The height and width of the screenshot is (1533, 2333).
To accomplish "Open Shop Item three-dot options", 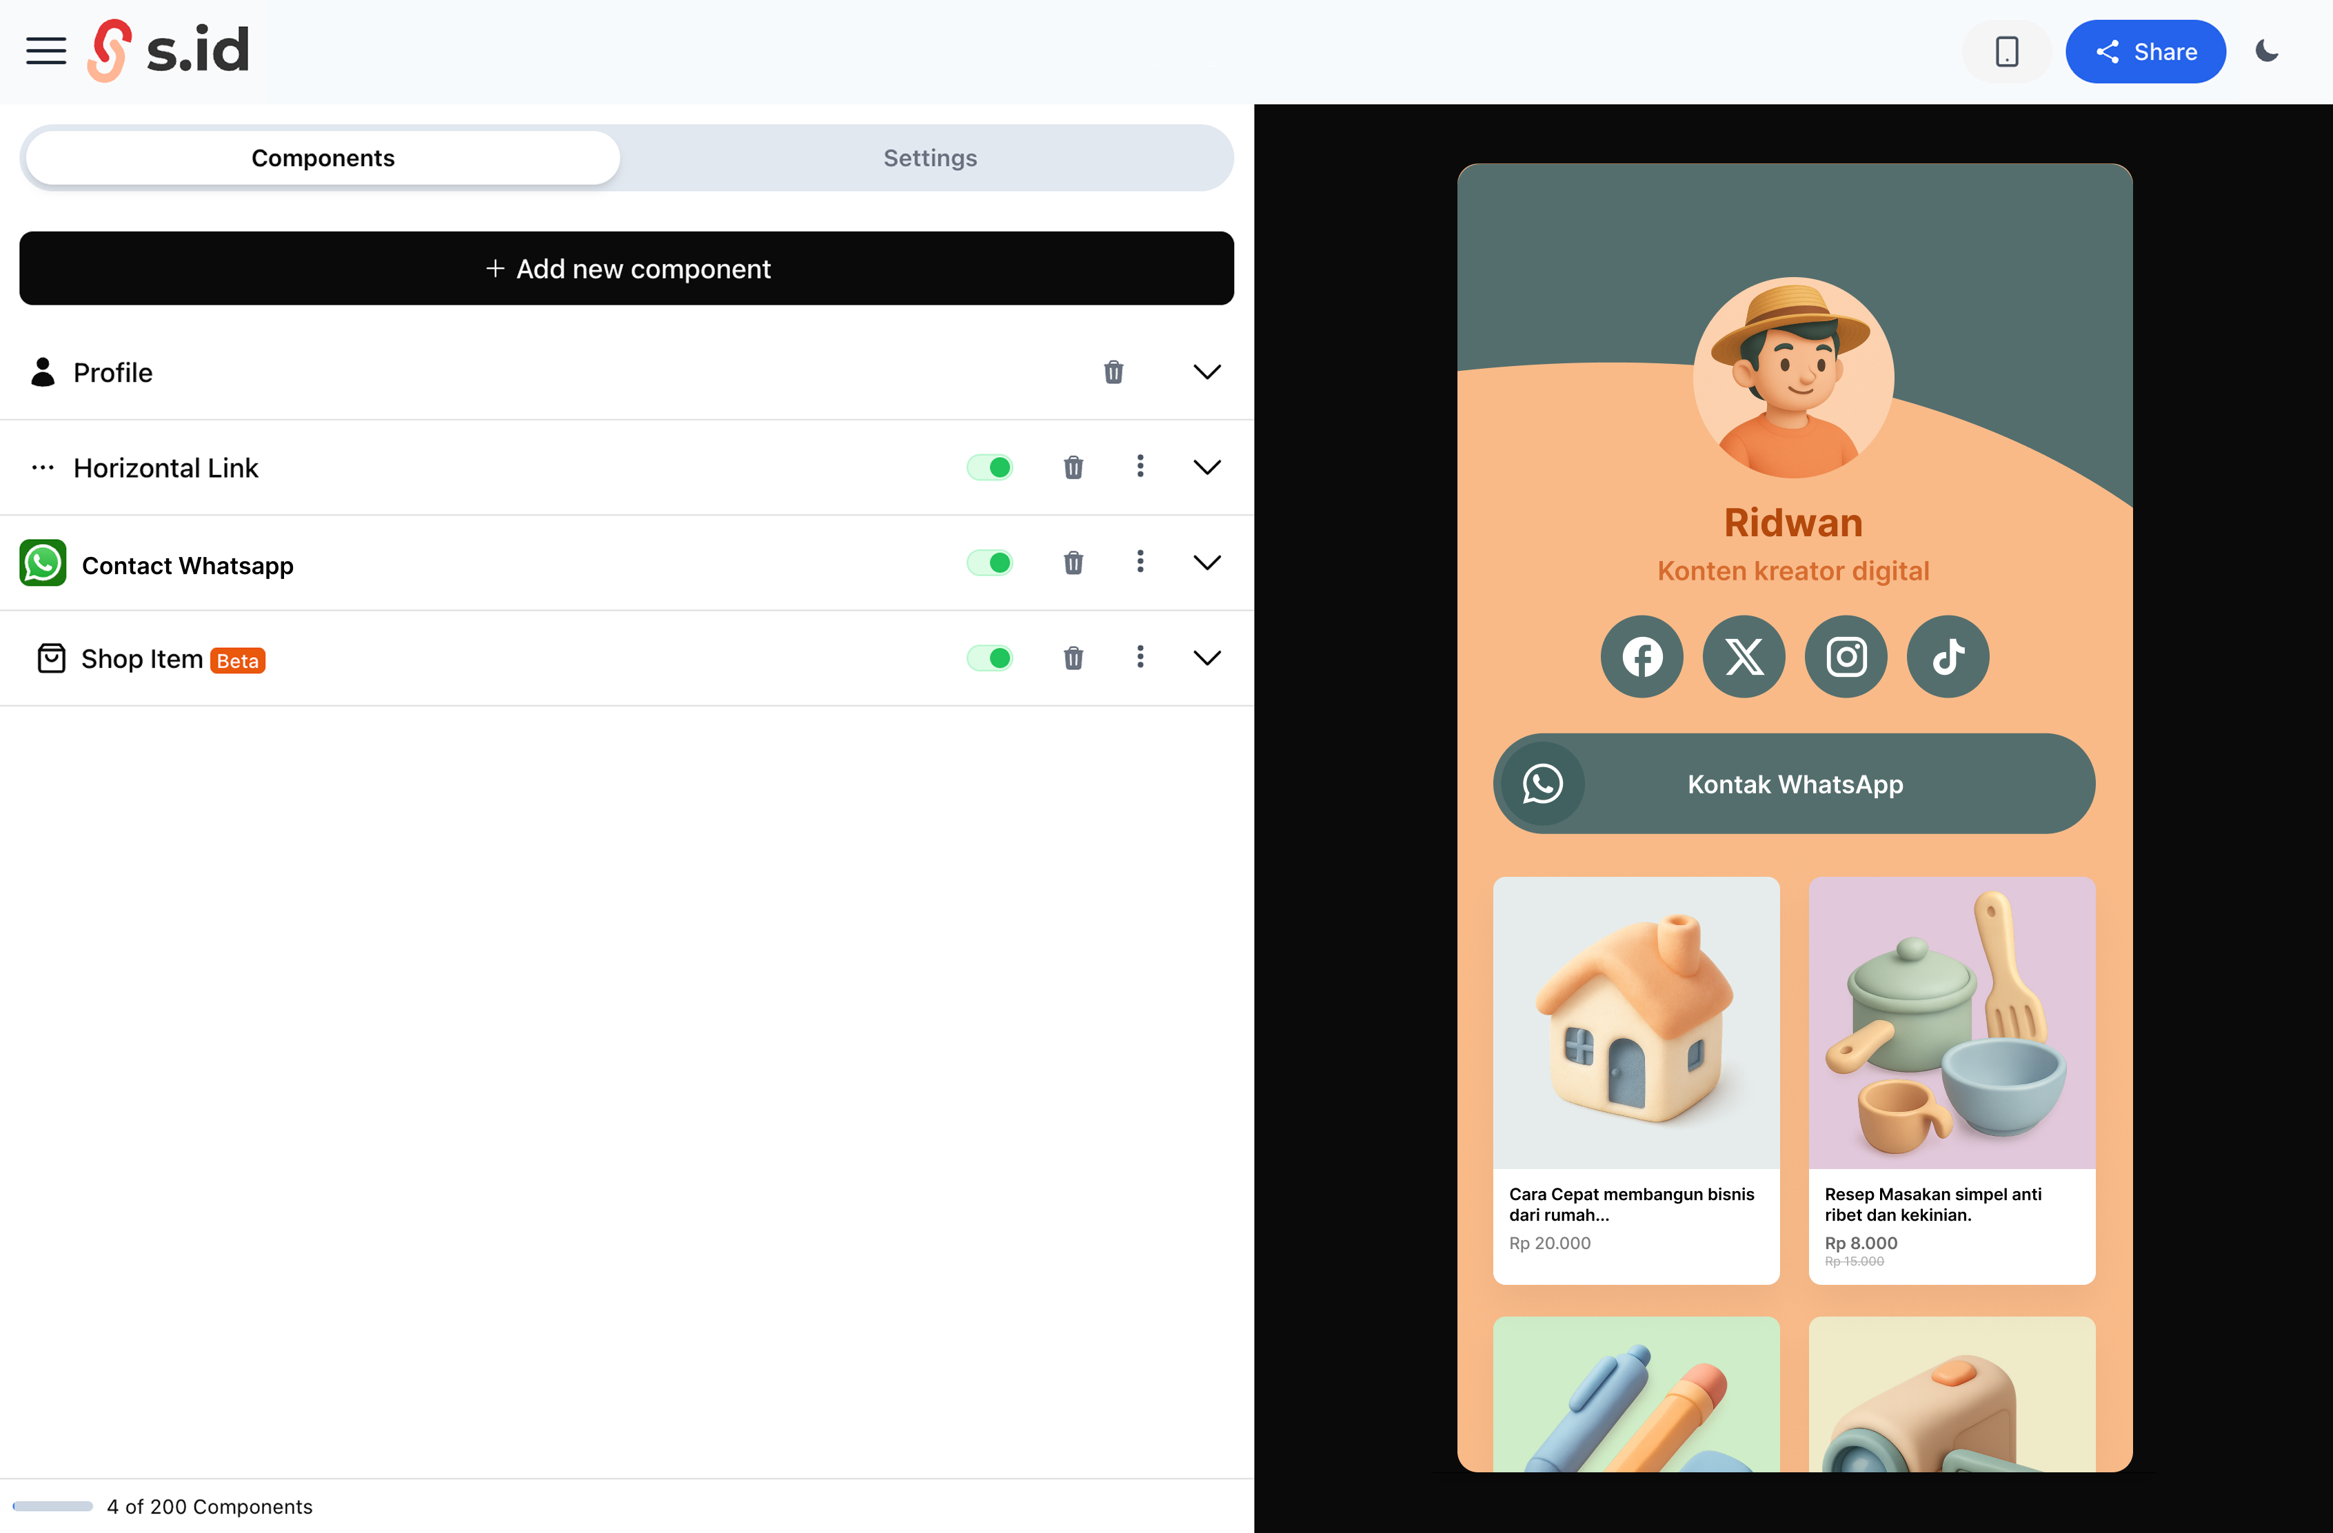I will pyautogui.click(x=1139, y=658).
